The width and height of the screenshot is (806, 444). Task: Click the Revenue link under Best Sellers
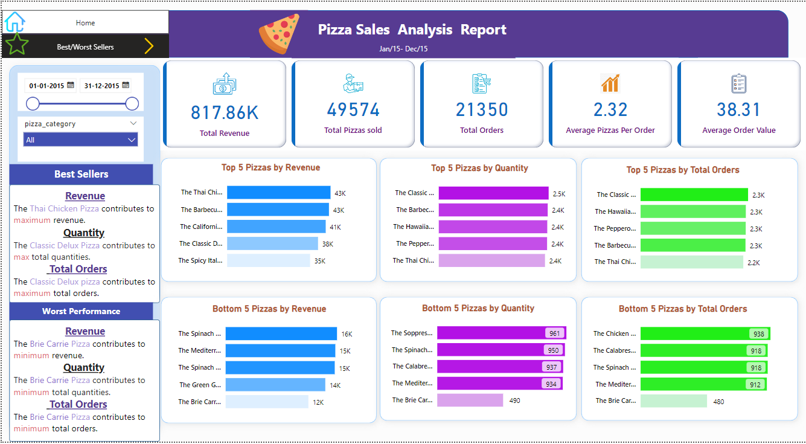coord(85,196)
